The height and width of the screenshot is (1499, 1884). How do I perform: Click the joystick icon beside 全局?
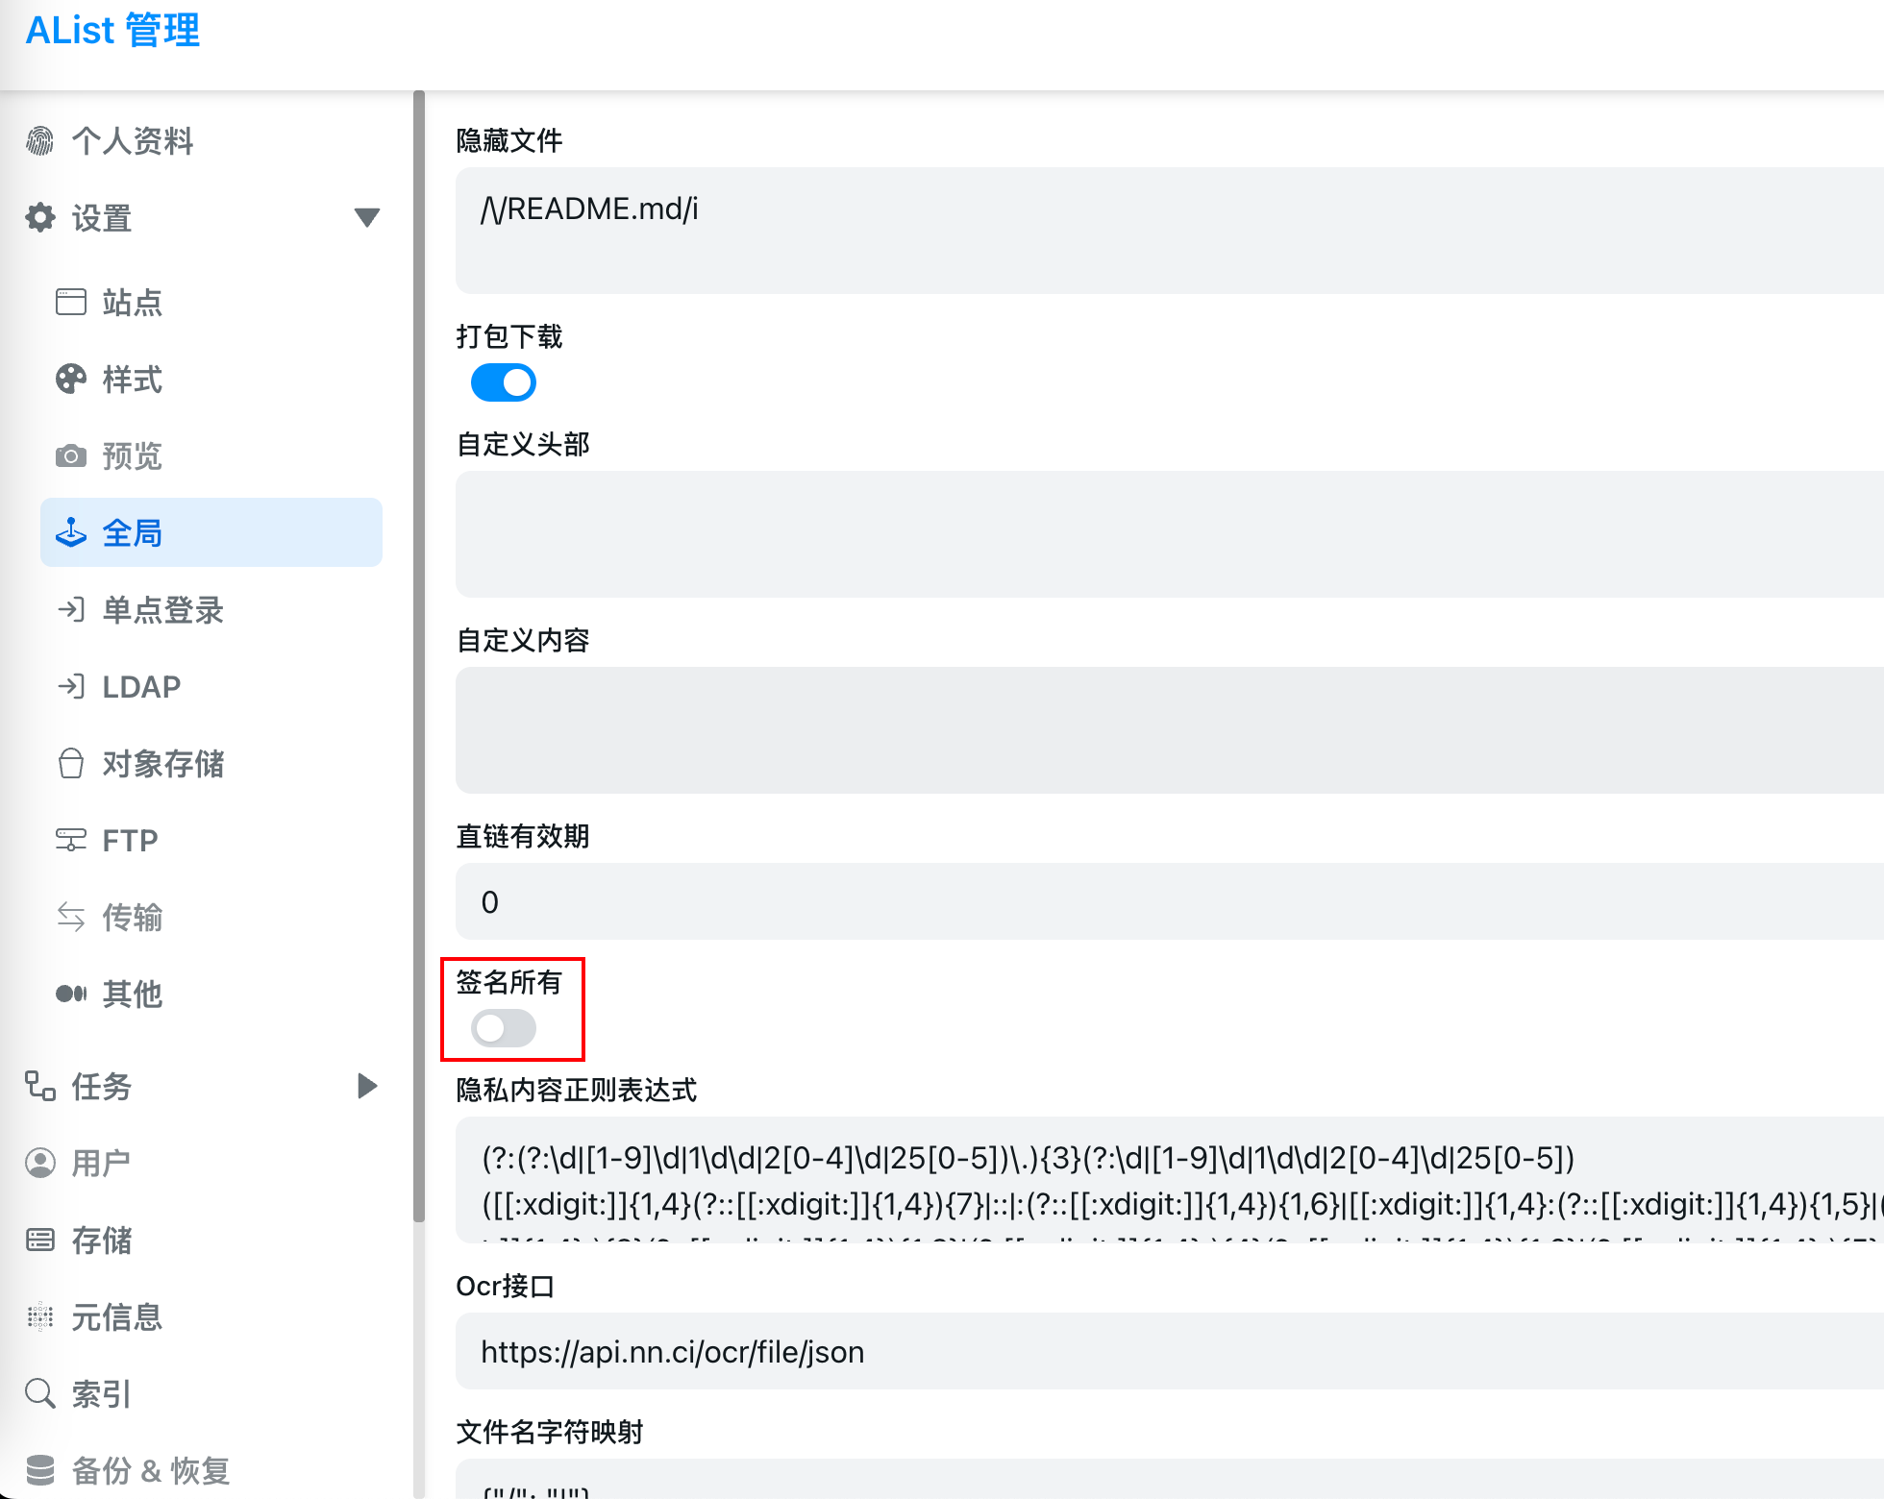point(71,533)
